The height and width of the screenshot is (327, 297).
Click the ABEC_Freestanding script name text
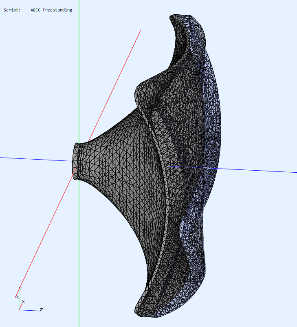pos(51,10)
